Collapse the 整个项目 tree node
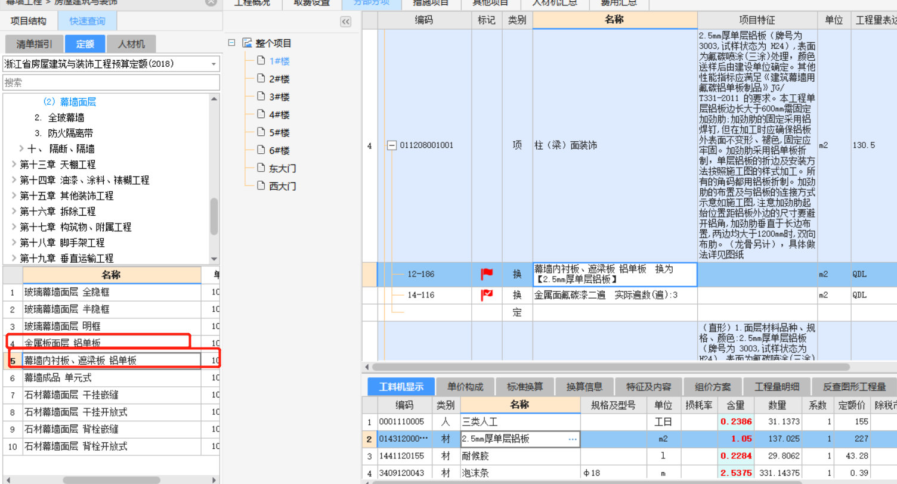The image size is (897, 484). coord(231,43)
